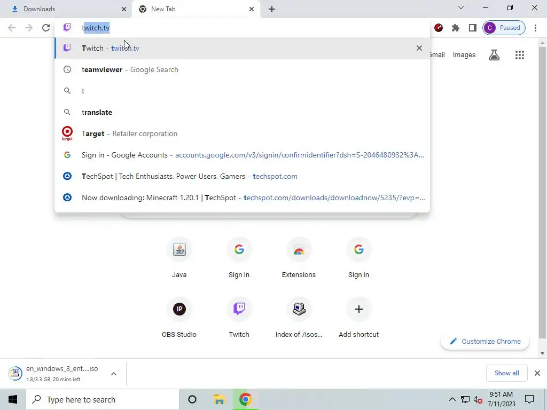This screenshot has height=410, width=547.
Task: Click Customize Chrome button
Action: [485, 341]
